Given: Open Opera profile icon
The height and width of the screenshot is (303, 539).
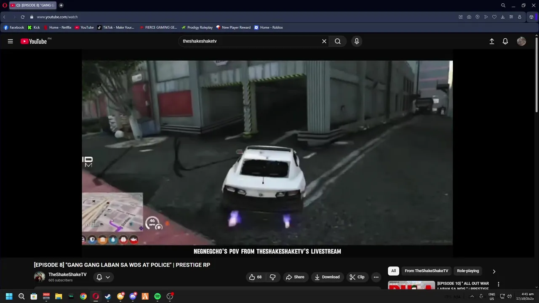Looking at the screenshot, I should coord(520,17).
